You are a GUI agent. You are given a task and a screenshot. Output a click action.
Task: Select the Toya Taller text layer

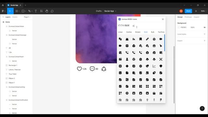click(x=12, y=74)
